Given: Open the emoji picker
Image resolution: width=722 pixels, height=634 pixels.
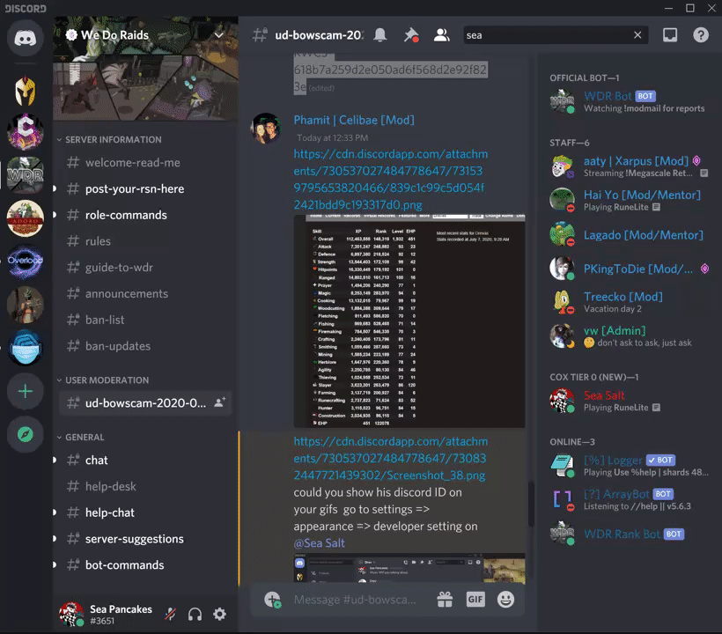Looking at the screenshot, I should [x=505, y=600].
